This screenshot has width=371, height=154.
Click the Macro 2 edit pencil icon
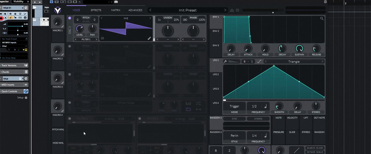point(63,55)
